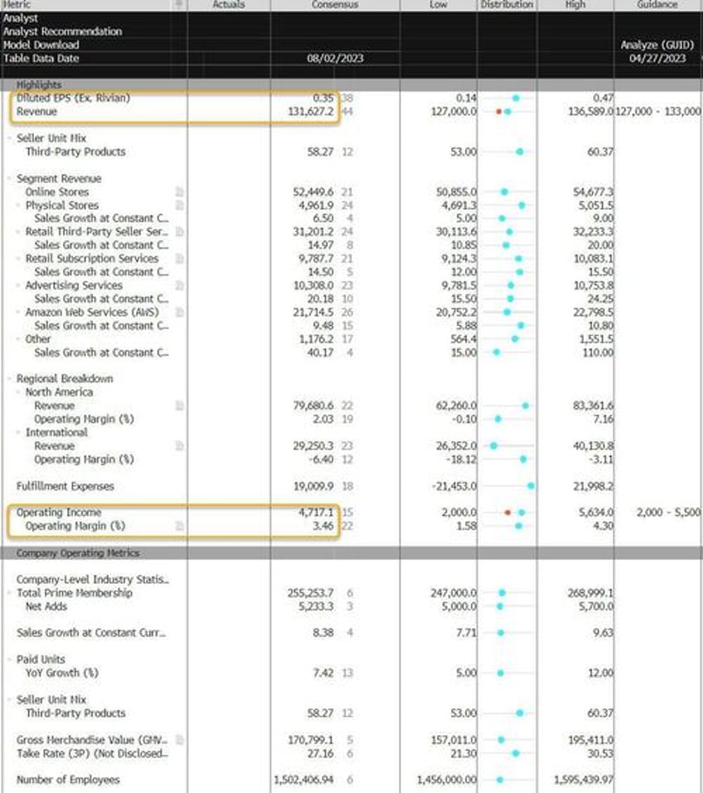The height and width of the screenshot is (793, 703).
Task: Select Revenue guidance 127,000 - 133,000
Action: click(658, 111)
